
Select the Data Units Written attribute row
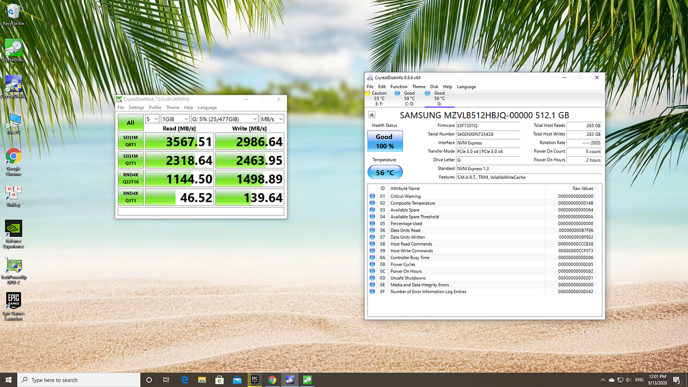pos(484,237)
